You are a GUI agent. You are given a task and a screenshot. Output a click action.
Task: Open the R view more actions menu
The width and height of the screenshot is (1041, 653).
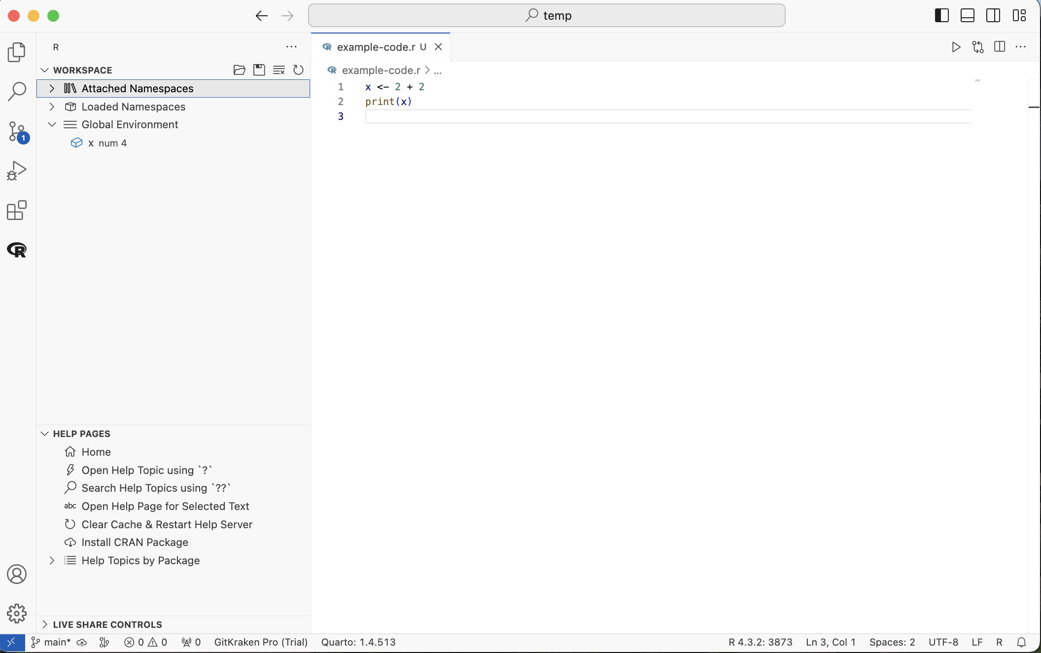tap(291, 47)
